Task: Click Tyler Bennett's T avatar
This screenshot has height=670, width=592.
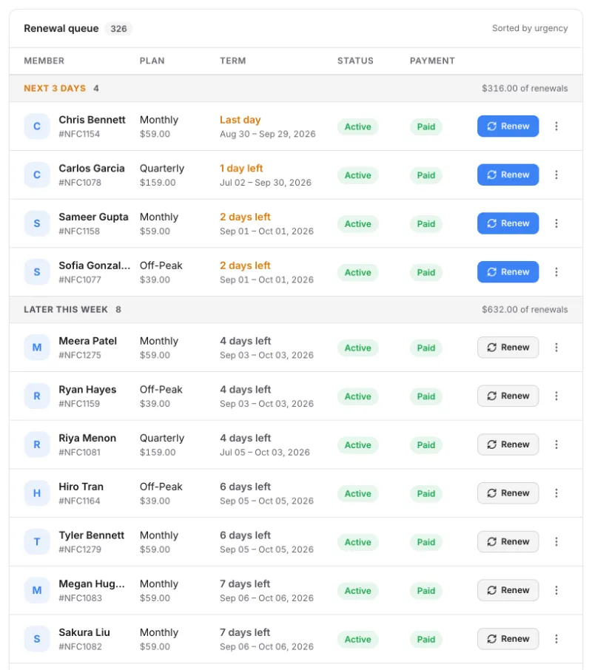Action: (x=37, y=542)
